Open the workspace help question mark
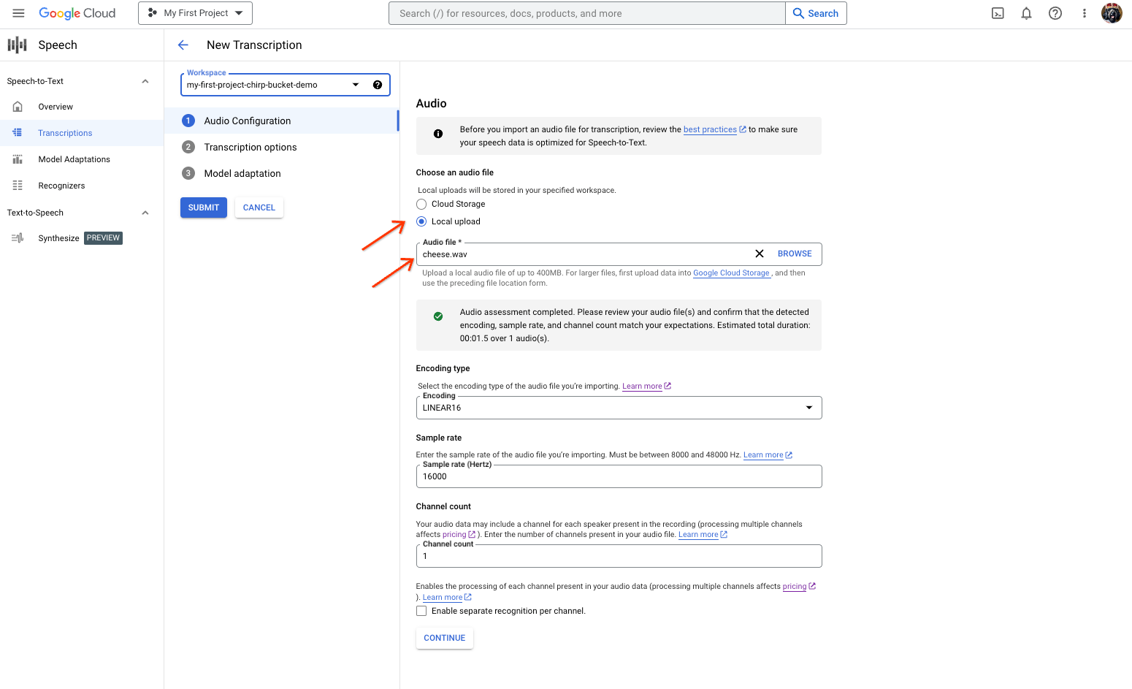The image size is (1132, 689). (x=378, y=84)
